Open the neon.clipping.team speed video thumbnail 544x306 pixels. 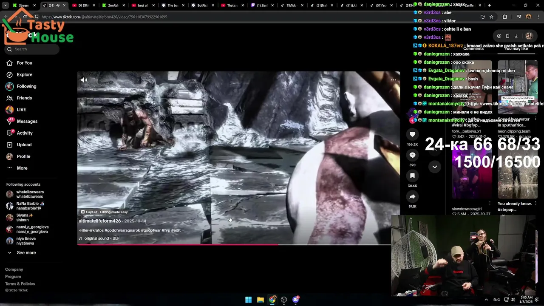click(x=517, y=87)
